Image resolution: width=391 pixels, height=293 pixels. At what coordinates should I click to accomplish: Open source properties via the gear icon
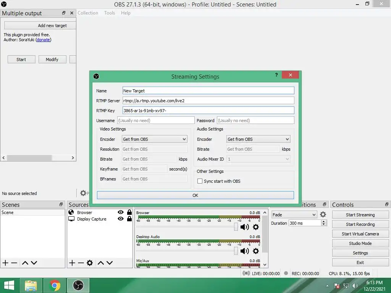(90, 262)
